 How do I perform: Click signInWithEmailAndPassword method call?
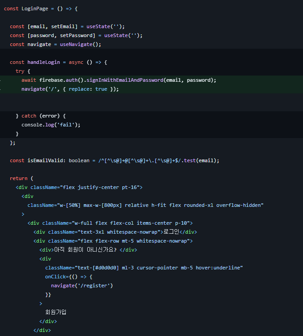pos(125,80)
